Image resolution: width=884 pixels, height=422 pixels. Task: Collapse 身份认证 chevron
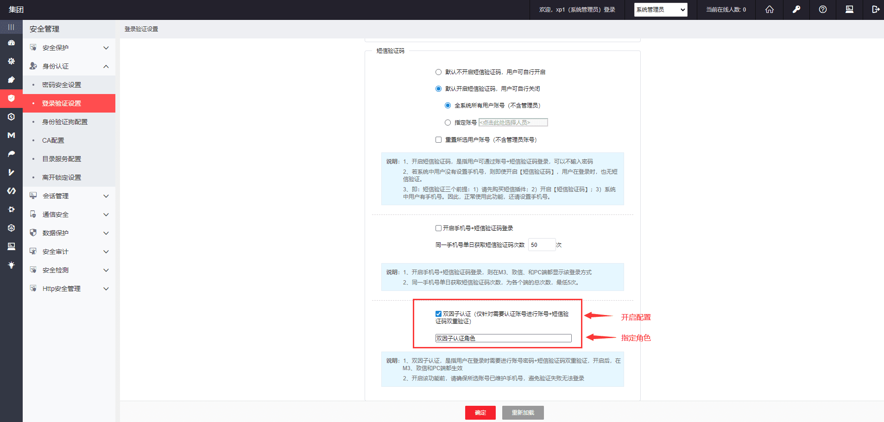coord(106,66)
